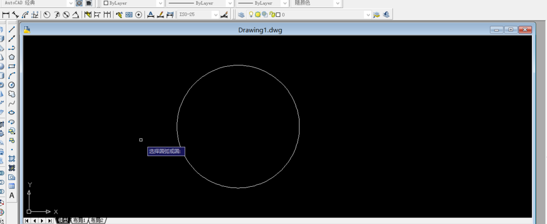Select the Polygon draw tool
The width and height of the screenshot is (547, 224).
[x=11, y=57]
